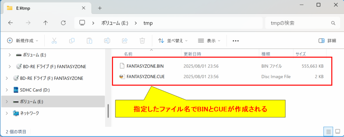Switch to large icons view in status bar

pyautogui.click(x=338, y=131)
